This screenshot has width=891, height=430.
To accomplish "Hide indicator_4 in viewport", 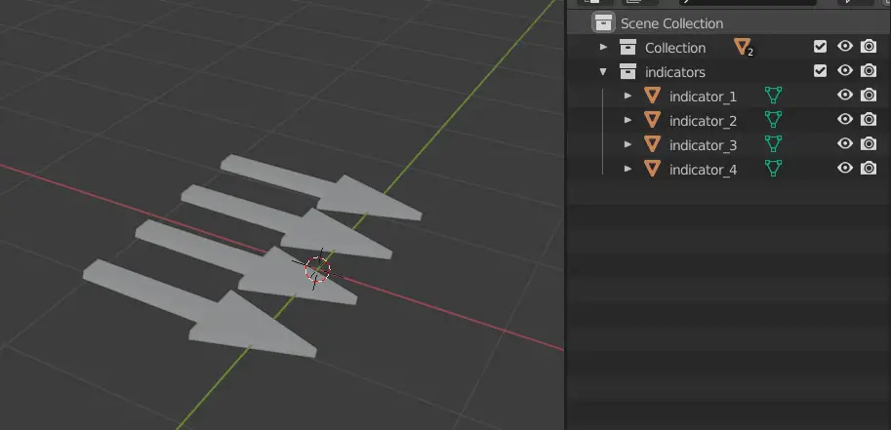I will click(845, 169).
